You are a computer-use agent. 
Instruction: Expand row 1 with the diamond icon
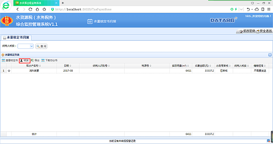[9, 71]
